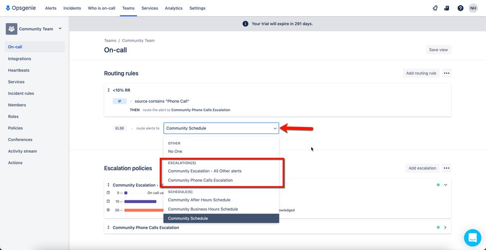Select Community Business Hours Schedule option
The height and width of the screenshot is (250, 486).
tap(221, 209)
